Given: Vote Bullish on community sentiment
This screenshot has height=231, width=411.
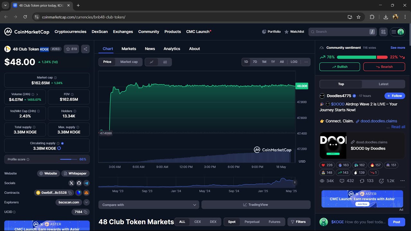Looking at the screenshot, I should 340,67.
